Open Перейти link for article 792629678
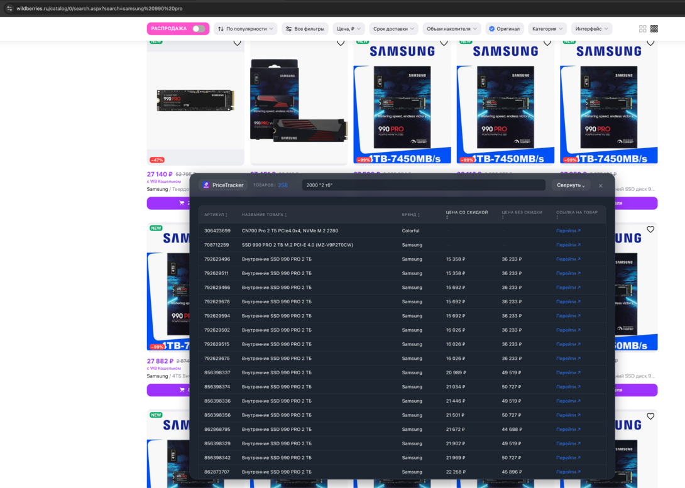Image resolution: width=685 pixels, height=488 pixels. (x=568, y=301)
